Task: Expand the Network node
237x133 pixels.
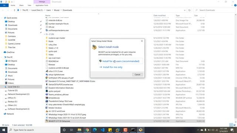Action: [x=2, y=114]
